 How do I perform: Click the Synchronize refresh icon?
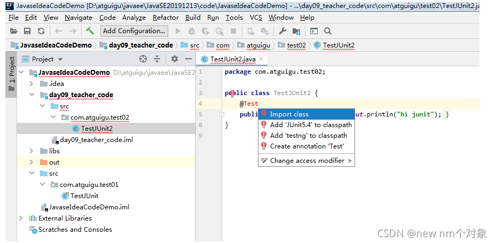point(41,31)
